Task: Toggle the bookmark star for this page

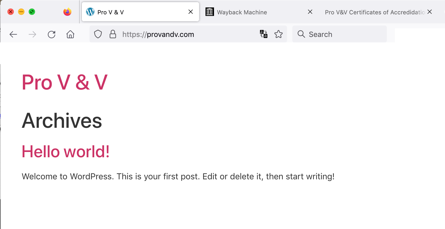Action: 279,34
